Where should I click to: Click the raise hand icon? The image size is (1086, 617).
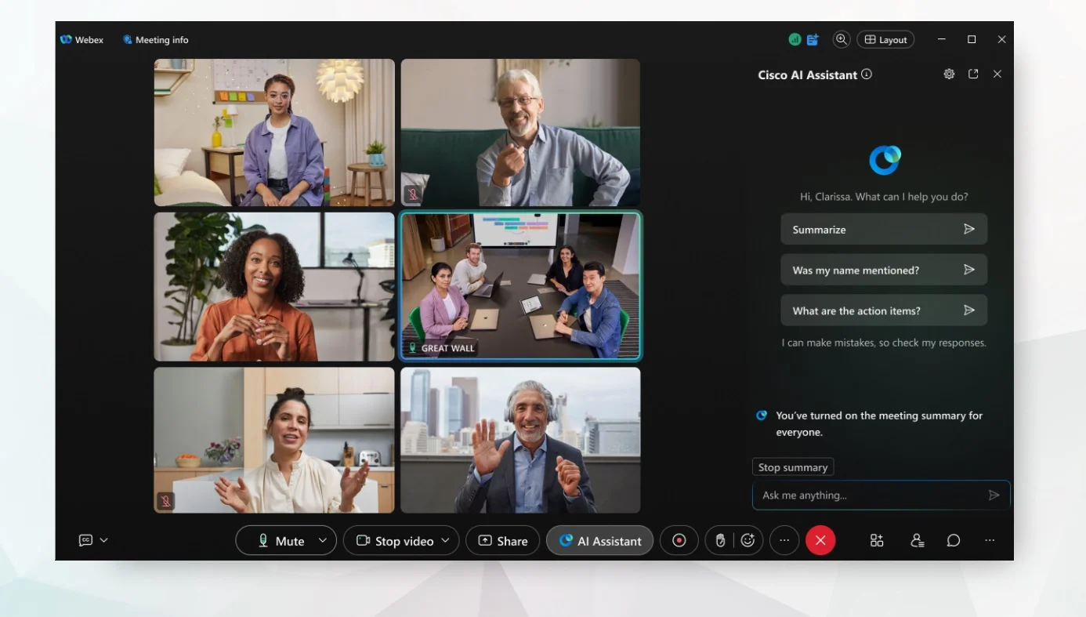coord(721,540)
